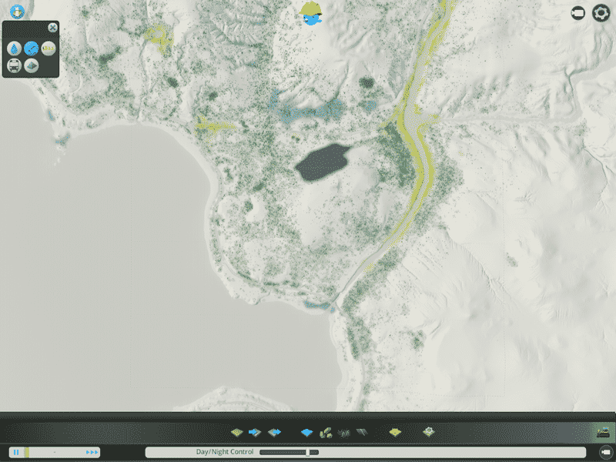The image size is (616, 462).
Task: Show the bus public transport info view
Action: coord(15,65)
